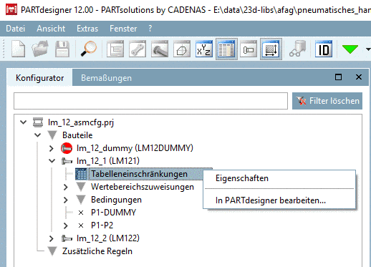Click the filter text input field
This screenshot has height=267, width=371.
click(150, 101)
